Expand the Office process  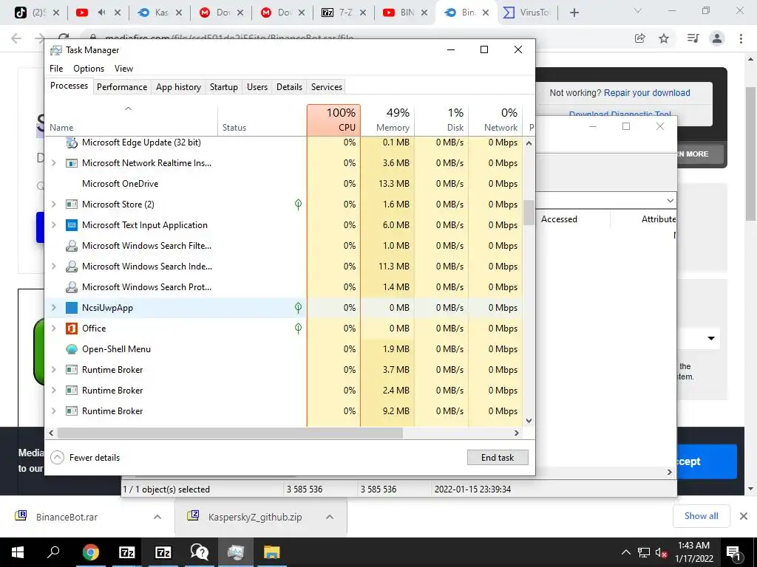(53, 329)
